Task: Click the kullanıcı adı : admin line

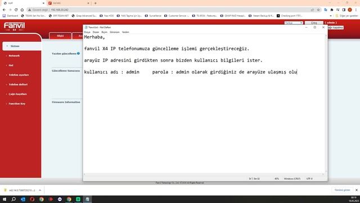Action: pos(191,72)
